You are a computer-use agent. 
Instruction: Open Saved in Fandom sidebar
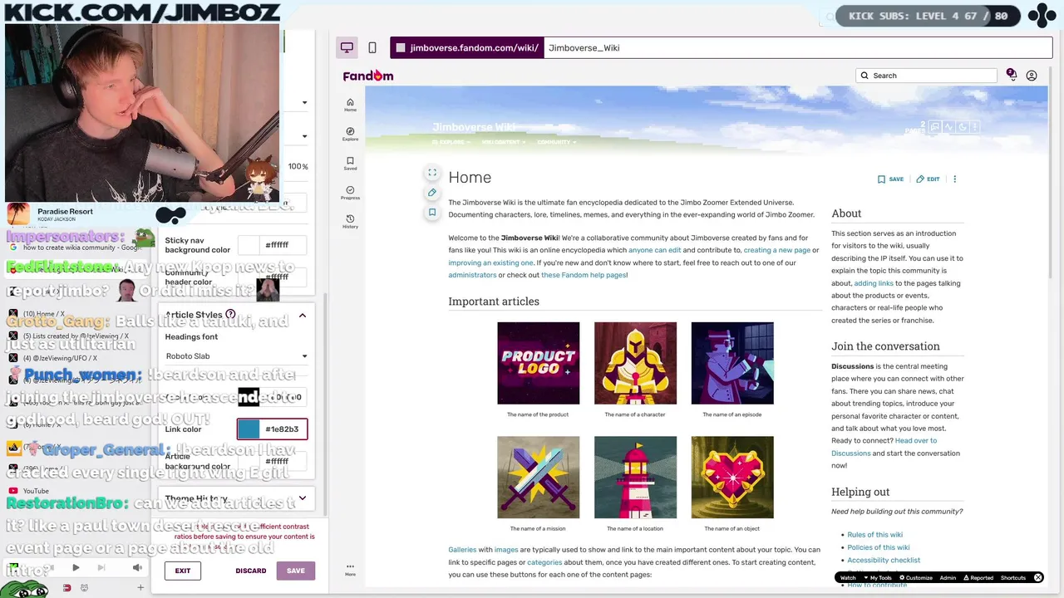(x=350, y=163)
